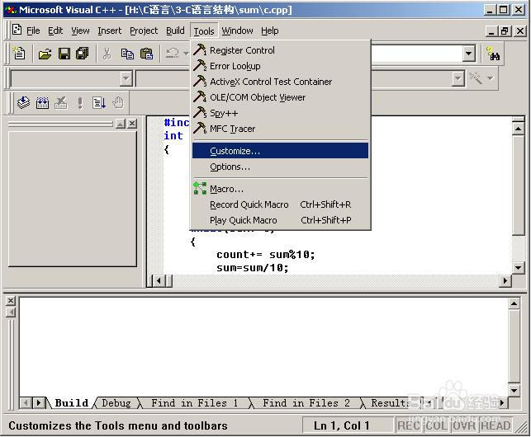
Task: Click editor vertical scrollbar up arrow
Action: click(x=518, y=129)
